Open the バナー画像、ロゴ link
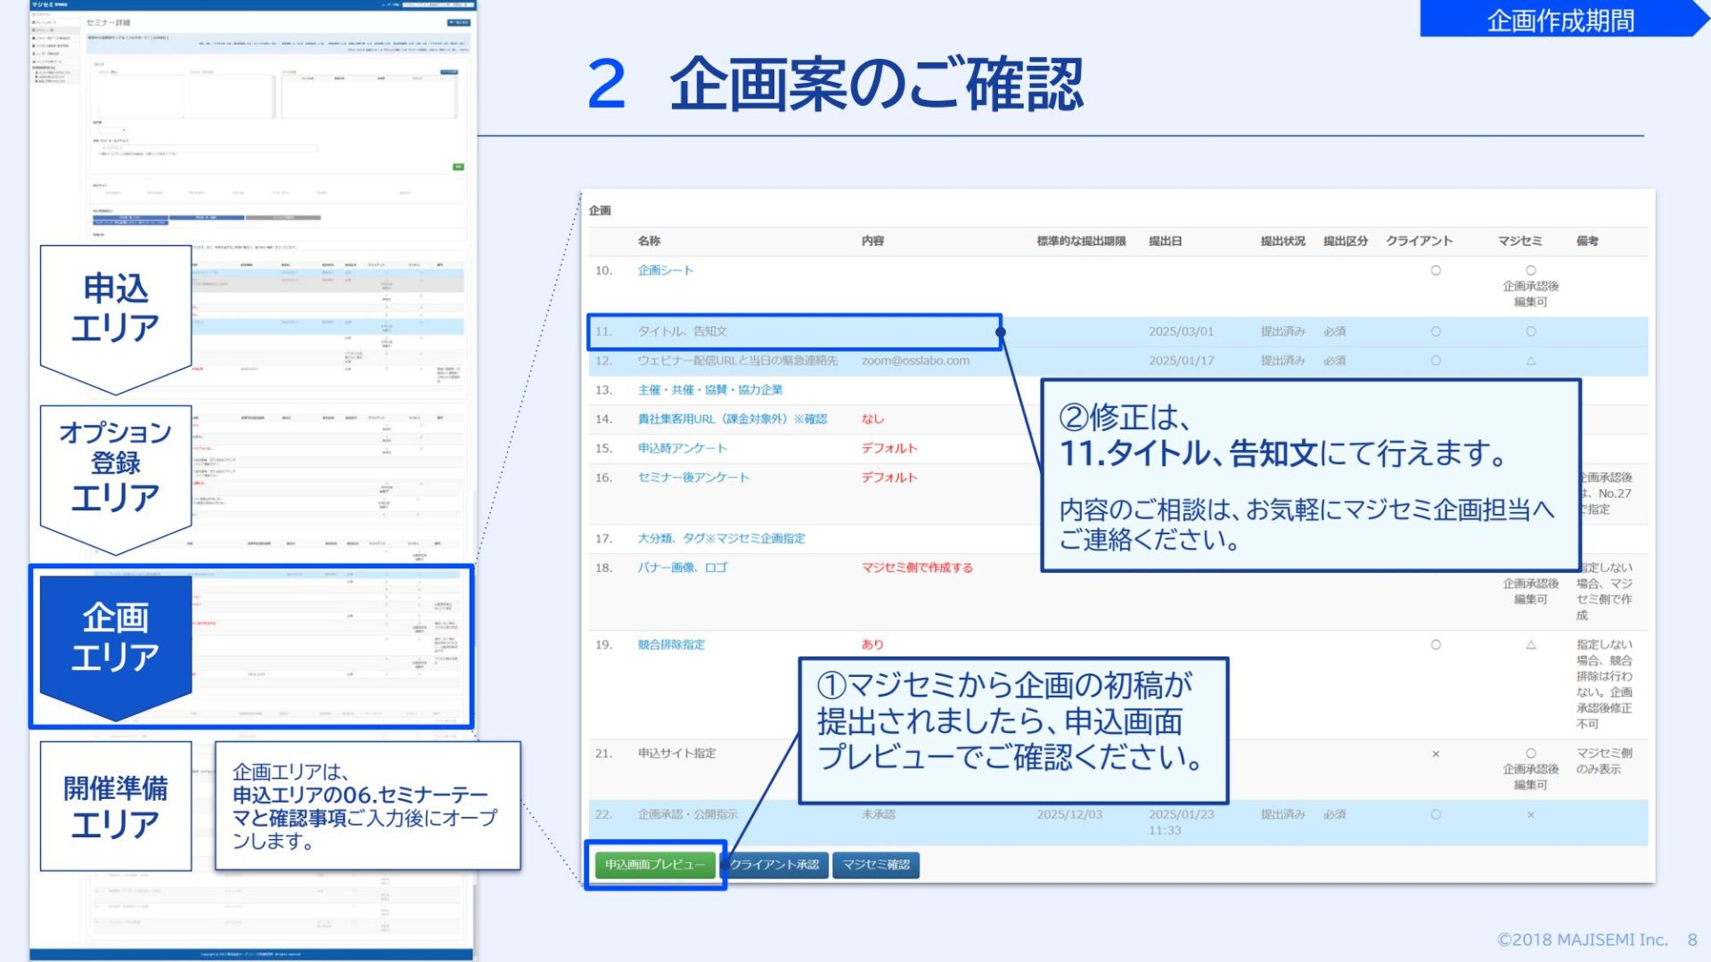The image size is (1711, 962). point(682,567)
